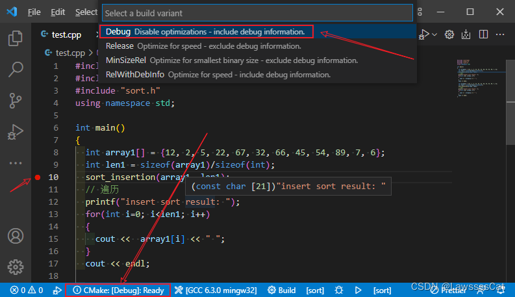Screen dimensions: 515x297
Task: Choose the RelWithDebInfo build variant
Action: click(x=258, y=75)
